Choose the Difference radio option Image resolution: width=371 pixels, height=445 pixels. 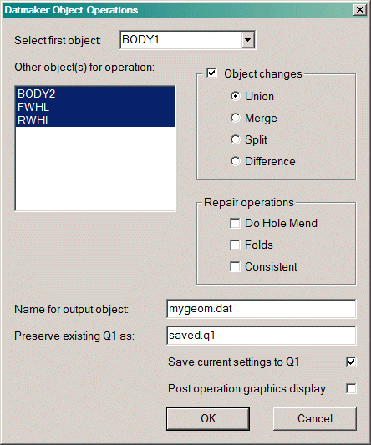click(236, 161)
